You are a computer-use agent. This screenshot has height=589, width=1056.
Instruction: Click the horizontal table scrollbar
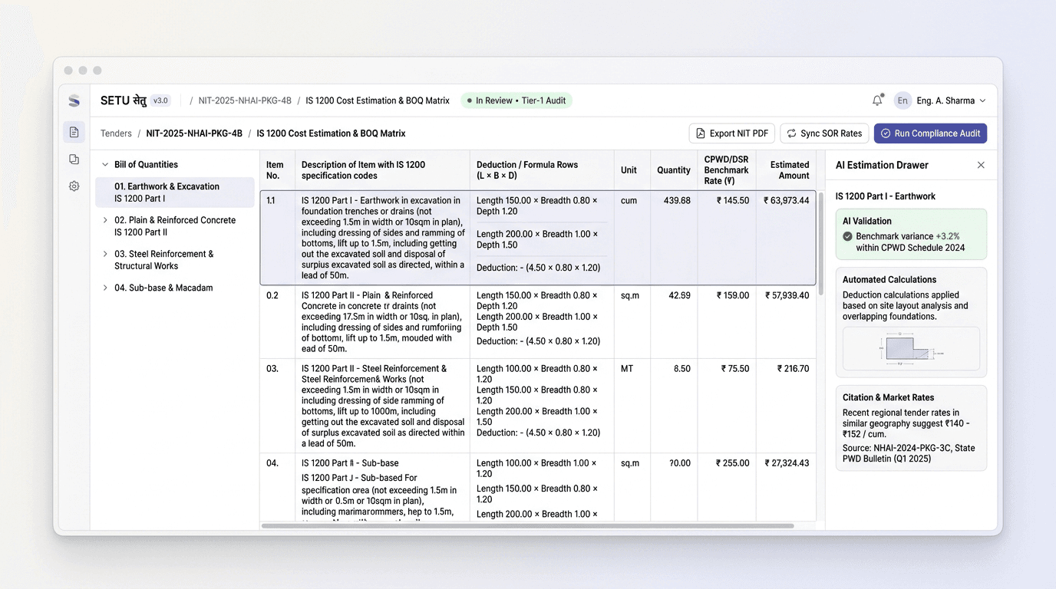527,526
